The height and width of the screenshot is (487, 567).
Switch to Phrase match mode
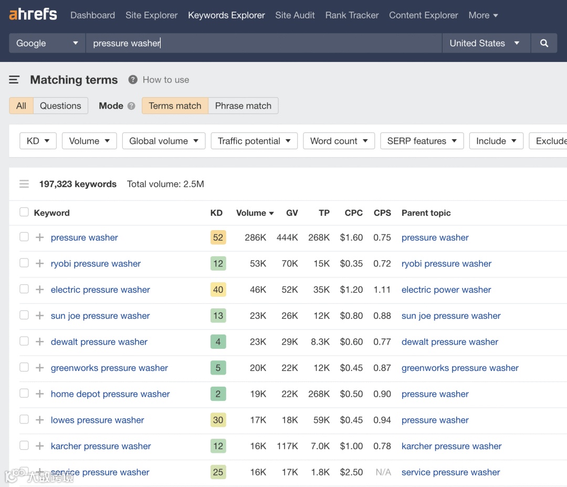click(x=243, y=106)
